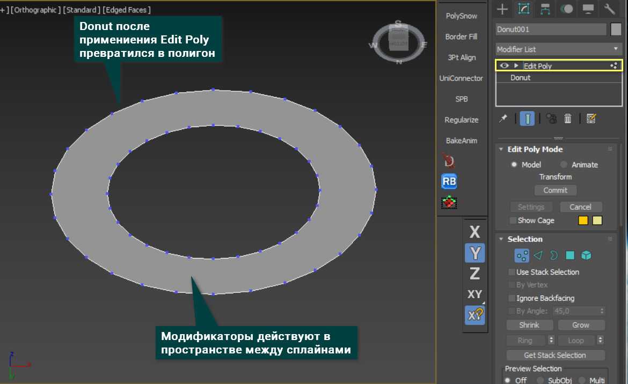Select the Animate radio button
This screenshot has height=384, width=628.
pyautogui.click(x=564, y=165)
